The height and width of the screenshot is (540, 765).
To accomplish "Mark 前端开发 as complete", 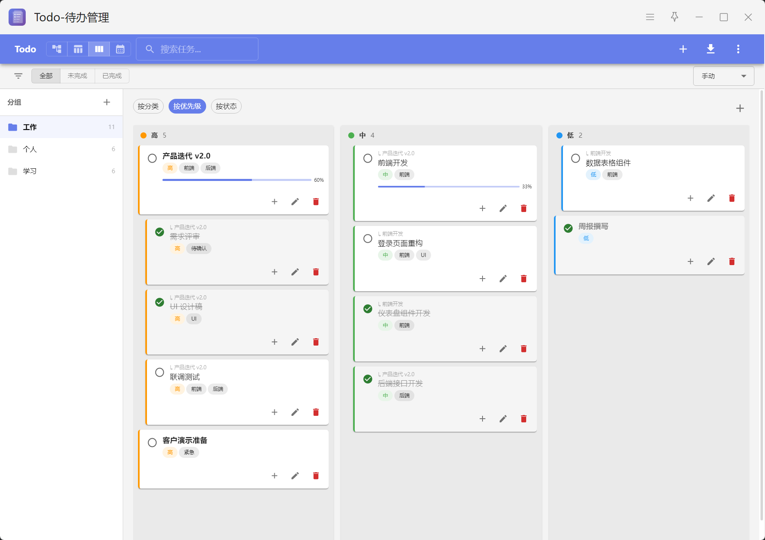I will (368, 158).
